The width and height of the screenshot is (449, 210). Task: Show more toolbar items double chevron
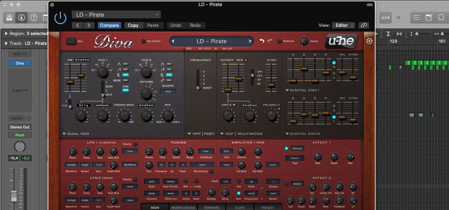[399, 18]
